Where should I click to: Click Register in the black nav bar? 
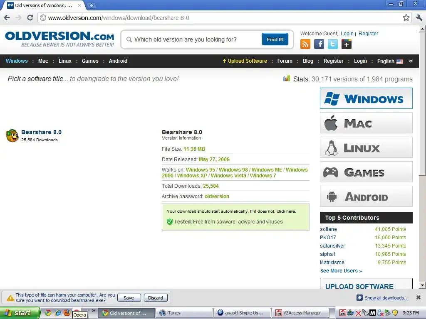(x=333, y=61)
